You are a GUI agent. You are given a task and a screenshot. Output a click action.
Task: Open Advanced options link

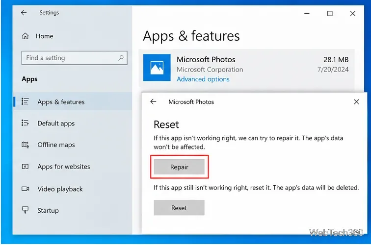pyautogui.click(x=203, y=79)
